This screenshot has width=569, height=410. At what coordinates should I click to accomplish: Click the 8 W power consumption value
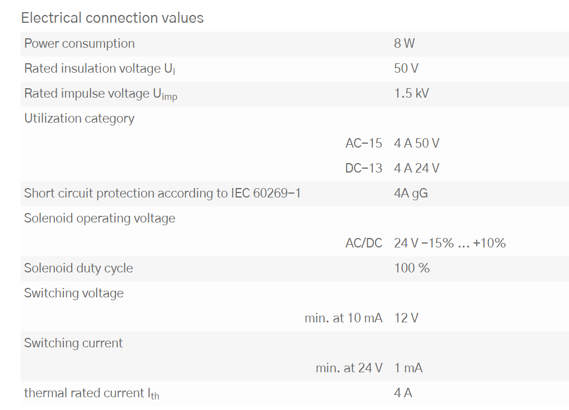pyautogui.click(x=404, y=43)
